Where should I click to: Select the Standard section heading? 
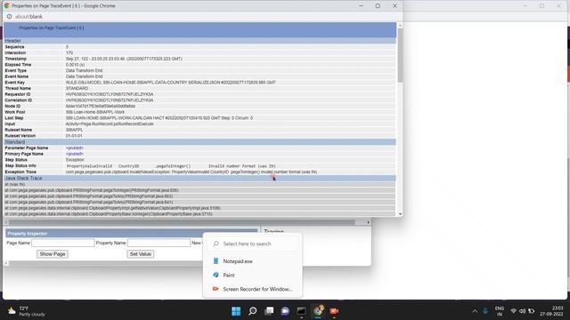(15, 142)
